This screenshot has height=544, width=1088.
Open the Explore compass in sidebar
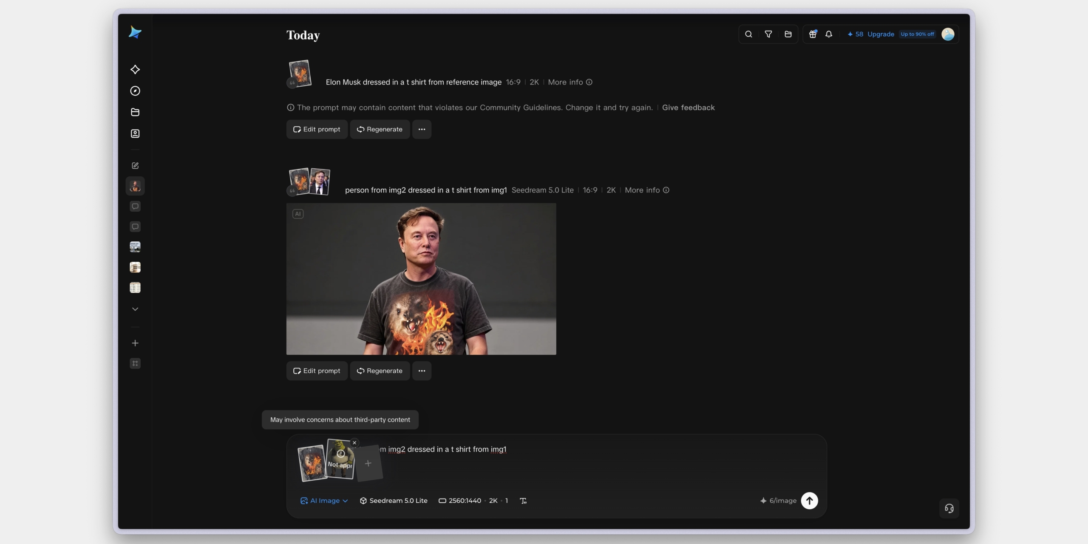(135, 91)
